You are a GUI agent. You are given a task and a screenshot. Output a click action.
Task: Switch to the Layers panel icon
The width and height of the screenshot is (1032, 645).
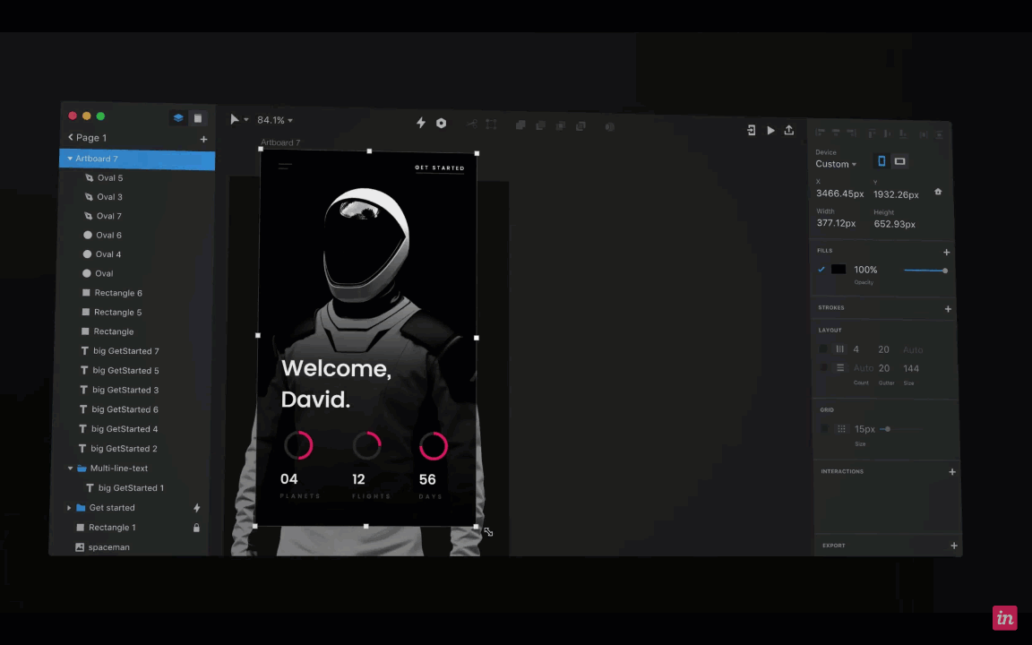(178, 118)
